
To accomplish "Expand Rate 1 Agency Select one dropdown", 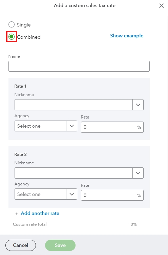I will (x=46, y=126).
